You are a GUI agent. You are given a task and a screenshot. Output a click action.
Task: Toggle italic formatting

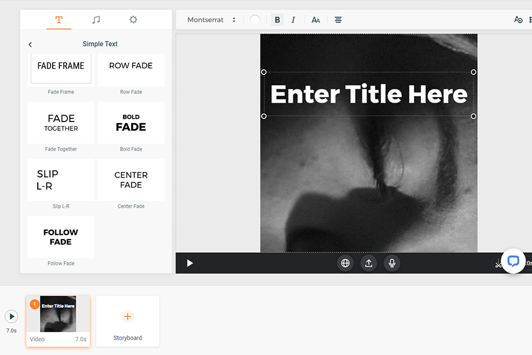pyautogui.click(x=293, y=19)
